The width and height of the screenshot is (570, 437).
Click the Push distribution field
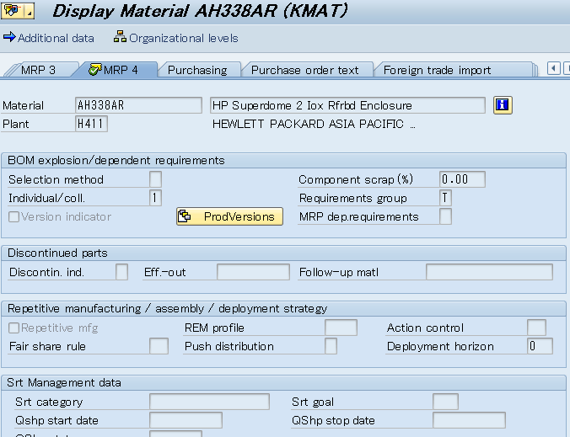pyautogui.click(x=331, y=346)
